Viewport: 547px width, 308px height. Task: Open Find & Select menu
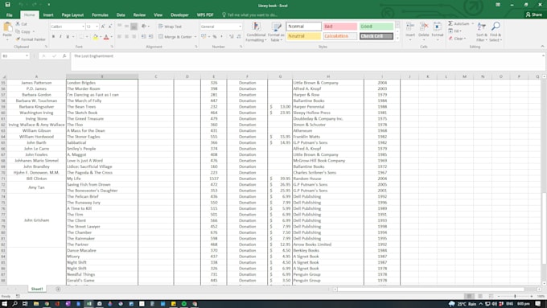click(x=496, y=31)
